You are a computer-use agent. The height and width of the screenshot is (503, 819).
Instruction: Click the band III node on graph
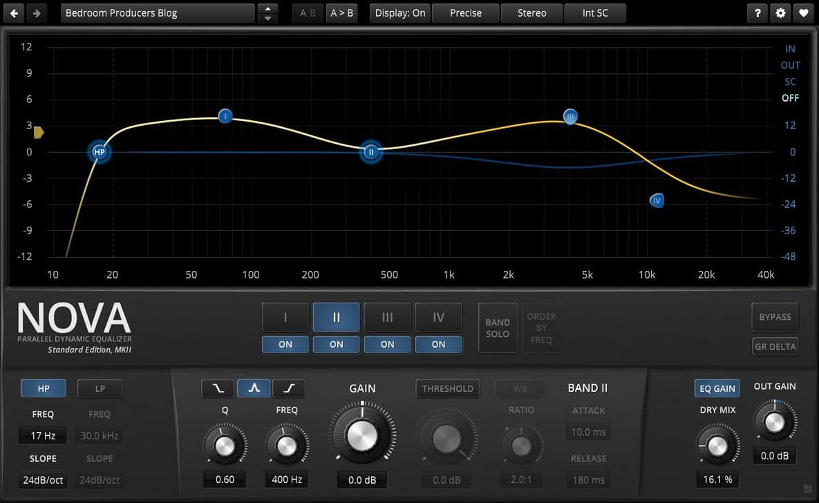click(x=570, y=117)
